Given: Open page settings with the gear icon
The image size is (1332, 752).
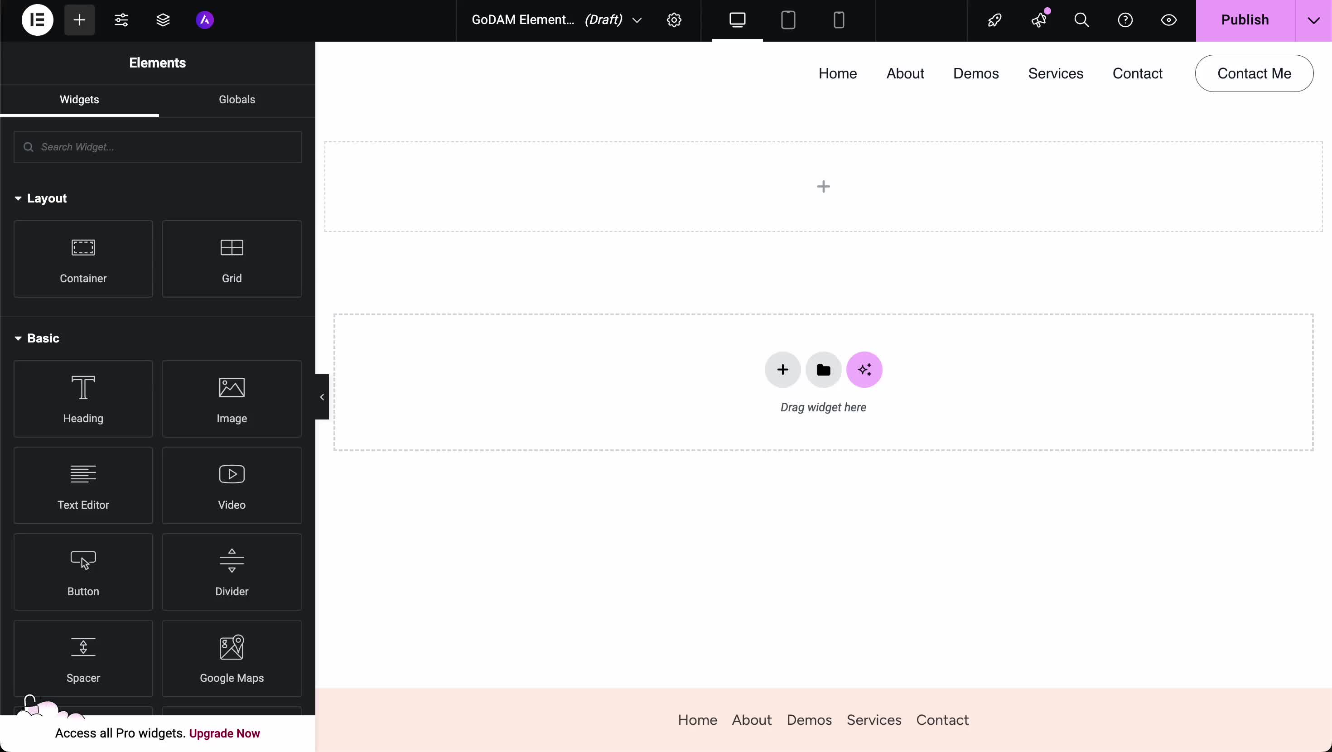Looking at the screenshot, I should click(x=674, y=20).
